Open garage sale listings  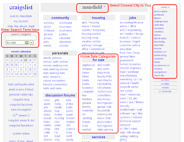(x=104, y=107)
